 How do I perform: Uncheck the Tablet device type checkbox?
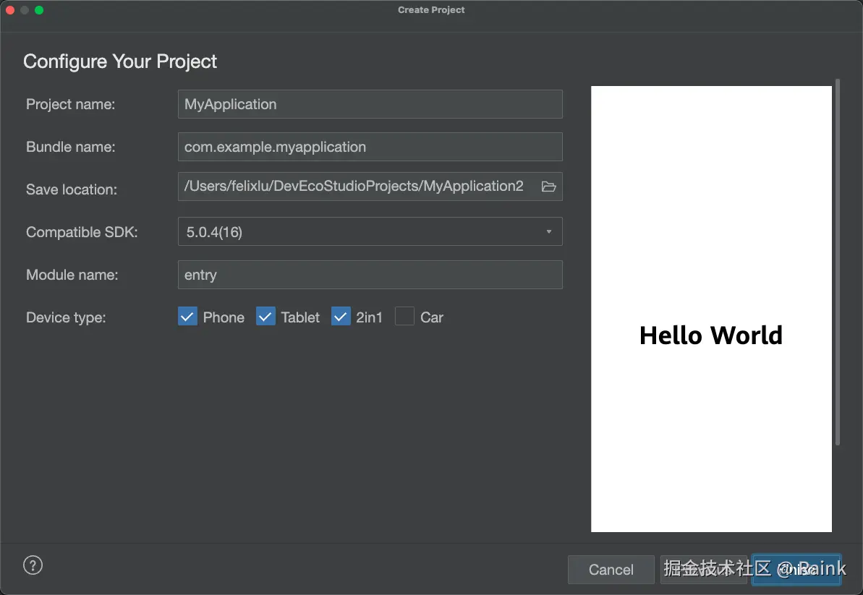click(265, 317)
